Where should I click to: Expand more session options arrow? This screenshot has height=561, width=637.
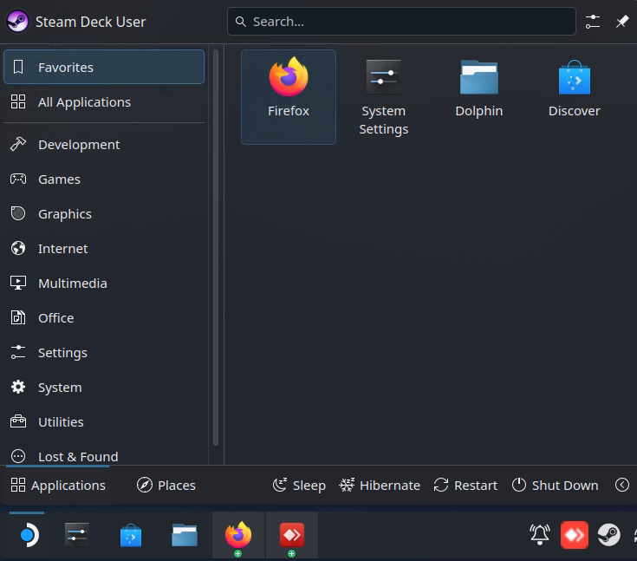(x=622, y=485)
